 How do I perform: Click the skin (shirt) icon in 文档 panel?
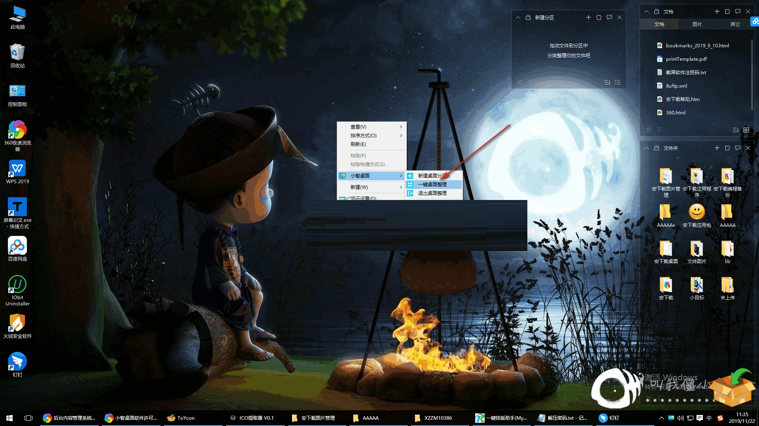[x=727, y=11]
